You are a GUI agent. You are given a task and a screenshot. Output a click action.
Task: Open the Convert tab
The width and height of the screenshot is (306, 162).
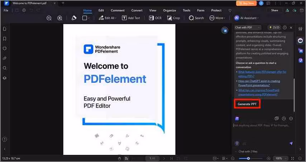[137, 10]
